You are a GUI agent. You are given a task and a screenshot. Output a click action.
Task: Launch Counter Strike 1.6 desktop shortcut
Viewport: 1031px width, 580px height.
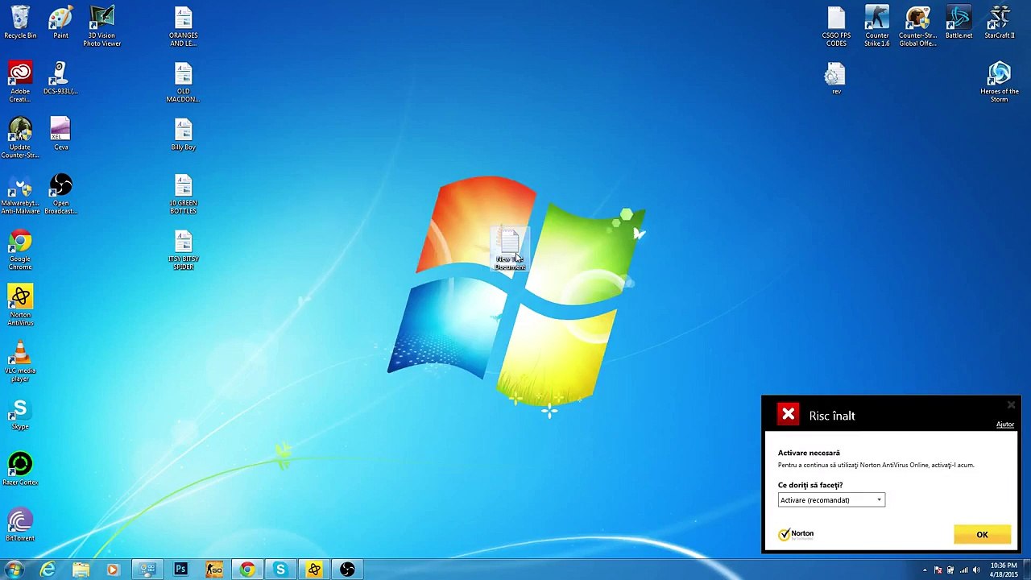click(877, 27)
